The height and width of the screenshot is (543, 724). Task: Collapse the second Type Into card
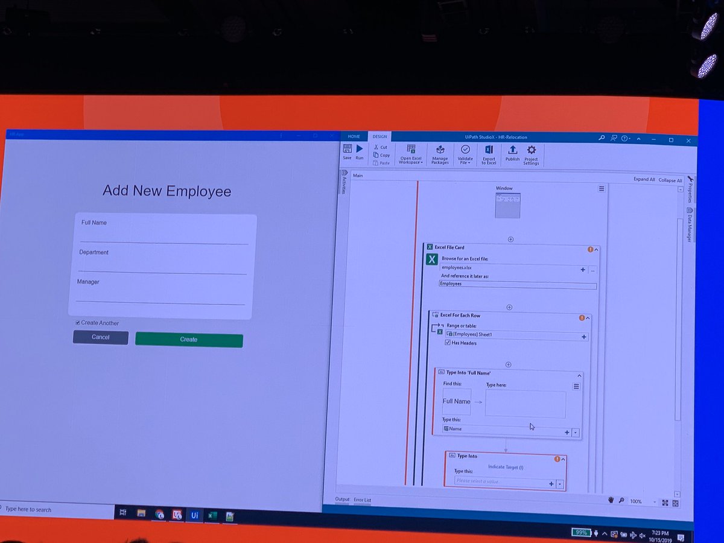563,459
